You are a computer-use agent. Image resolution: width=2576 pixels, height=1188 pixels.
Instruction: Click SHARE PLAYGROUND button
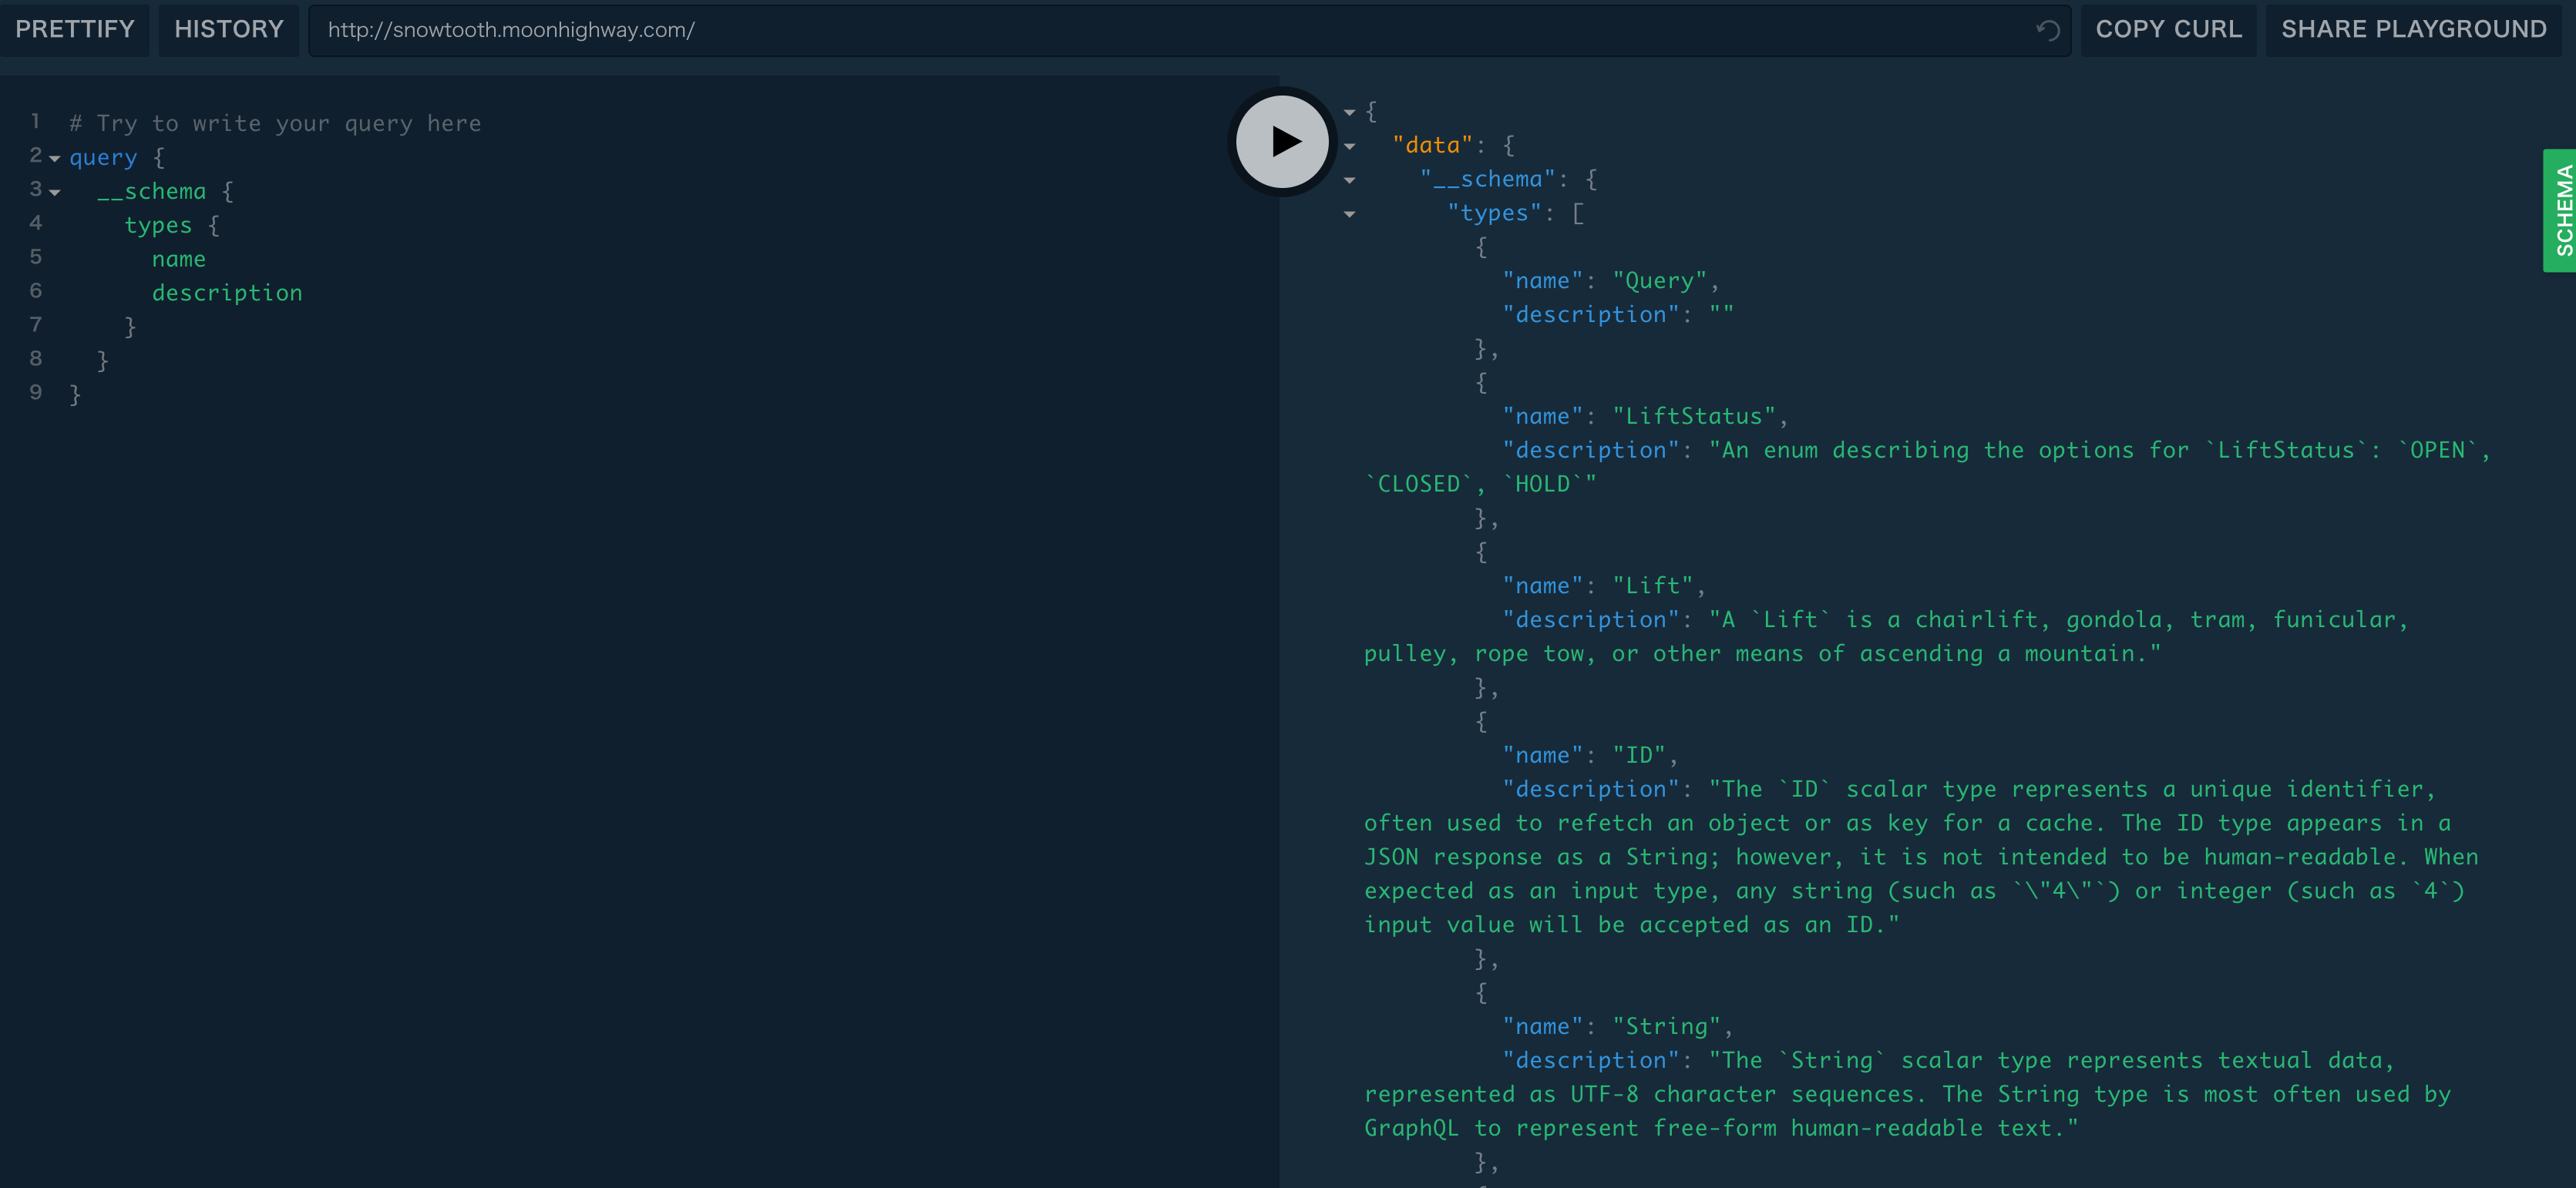point(2413,29)
